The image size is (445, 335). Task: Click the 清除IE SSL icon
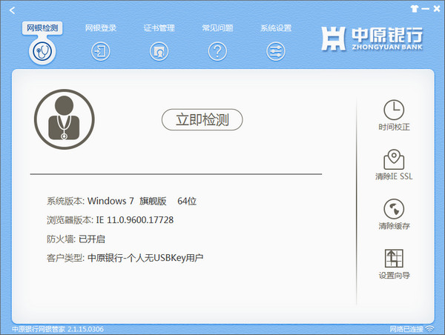394,159
